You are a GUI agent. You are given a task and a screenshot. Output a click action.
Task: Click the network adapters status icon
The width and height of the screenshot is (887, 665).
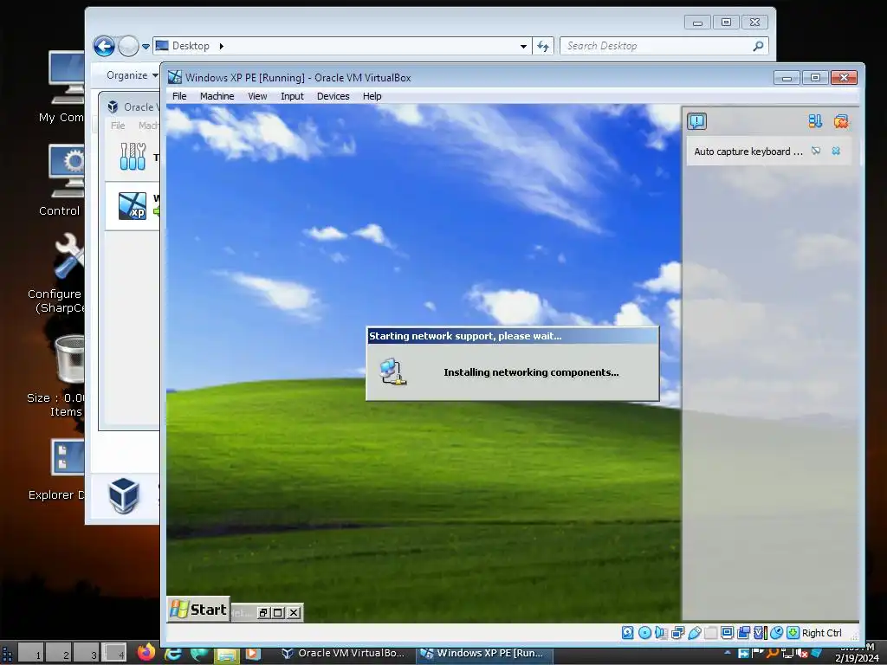[x=677, y=633]
